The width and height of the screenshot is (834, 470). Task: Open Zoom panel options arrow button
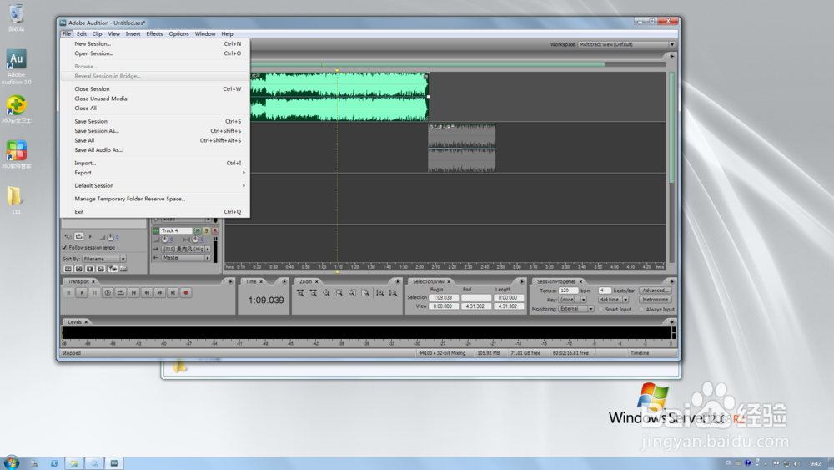[x=397, y=281]
